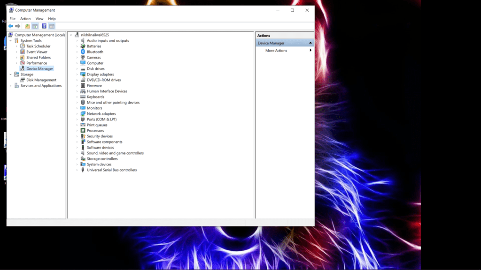The width and height of the screenshot is (481, 270).
Task: Open the Action menu
Action: (x=25, y=19)
